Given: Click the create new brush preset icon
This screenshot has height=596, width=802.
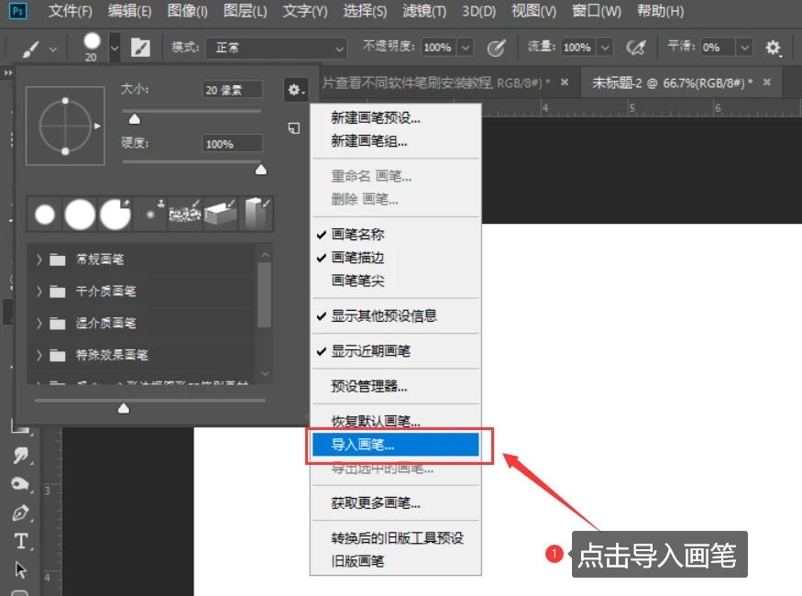Looking at the screenshot, I should (293, 128).
